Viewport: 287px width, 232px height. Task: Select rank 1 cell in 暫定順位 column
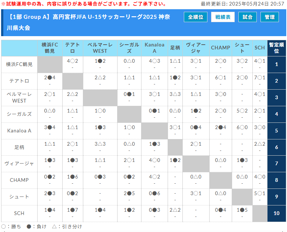click(x=276, y=64)
